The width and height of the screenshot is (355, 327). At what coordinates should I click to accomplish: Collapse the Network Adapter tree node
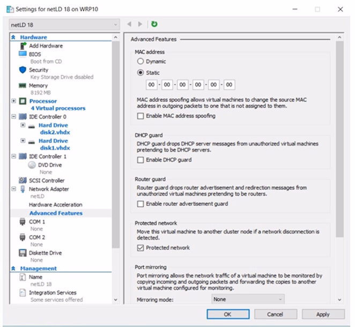click(14, 189)
